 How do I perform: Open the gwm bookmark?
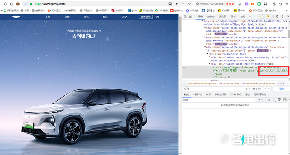pos(132,11)
